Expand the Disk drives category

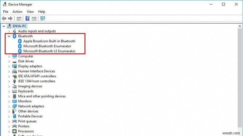pos(9,61)
